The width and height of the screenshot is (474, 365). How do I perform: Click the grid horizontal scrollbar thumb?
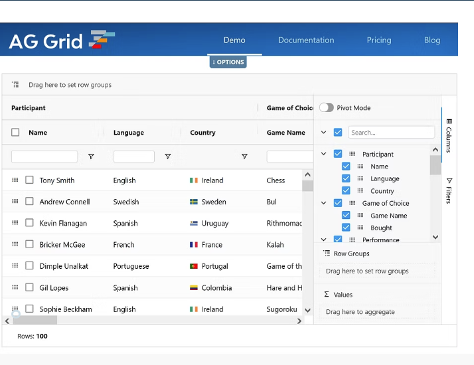click(x=35, y=321)
